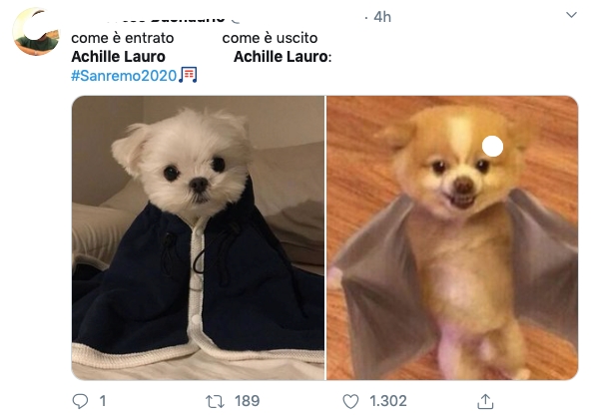Click the partially hidden author display name
Screen dimensions: 594x419
click(x=186, y=19)
